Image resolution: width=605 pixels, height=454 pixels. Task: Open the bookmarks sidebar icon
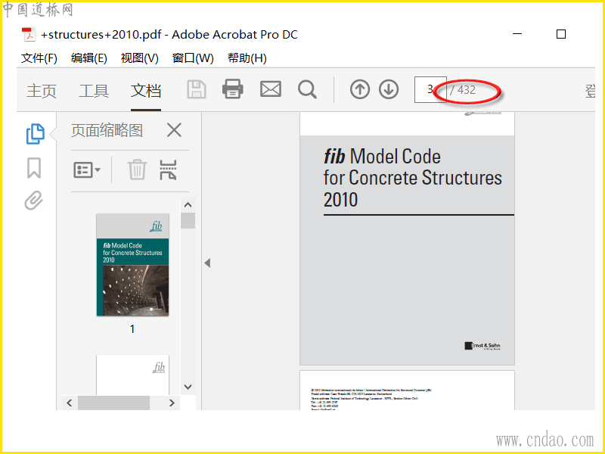pyautogui.click(x=34, y=167)
